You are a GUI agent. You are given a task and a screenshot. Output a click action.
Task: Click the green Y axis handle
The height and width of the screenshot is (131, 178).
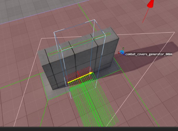click(x=123, y=48)
